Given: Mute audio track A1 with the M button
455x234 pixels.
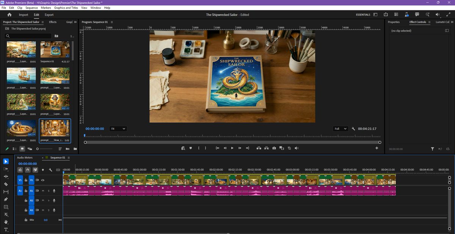Looking at the screenshot, I should point(43,190).
